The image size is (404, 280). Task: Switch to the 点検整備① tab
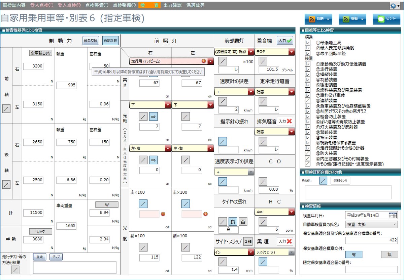(x=97, y=5)
